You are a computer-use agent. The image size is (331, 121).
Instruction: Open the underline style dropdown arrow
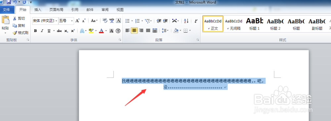pyautogui.click(x=54, y=31)
